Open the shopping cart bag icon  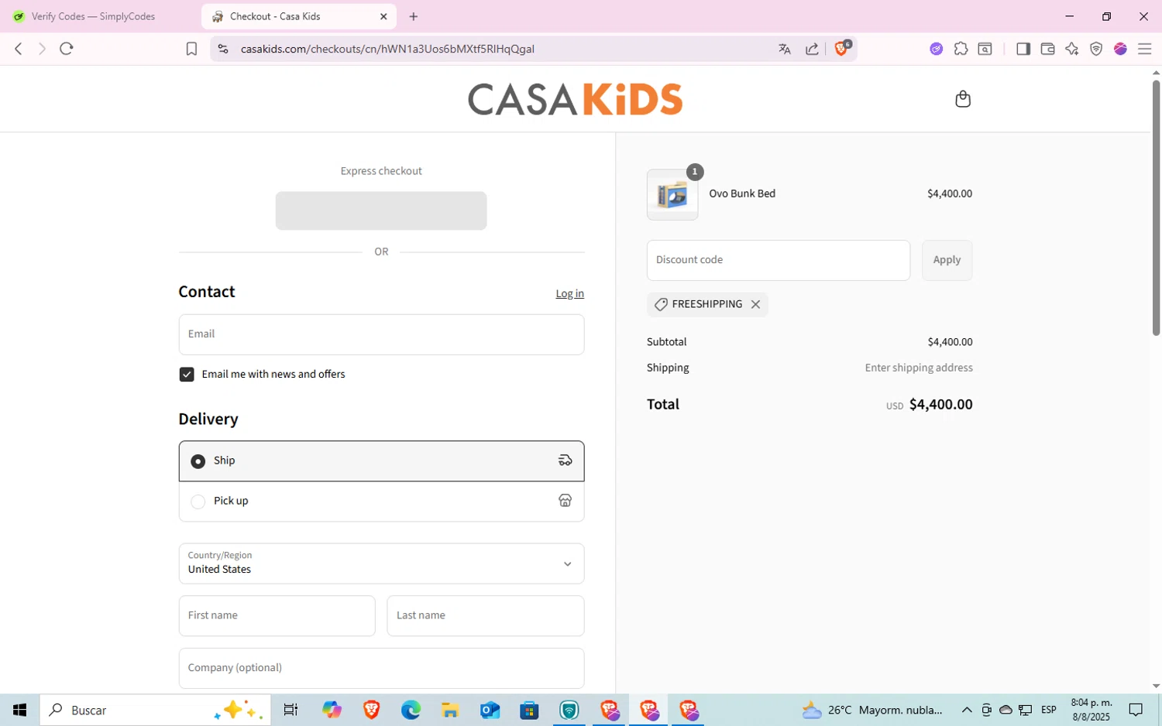(963, 99)
